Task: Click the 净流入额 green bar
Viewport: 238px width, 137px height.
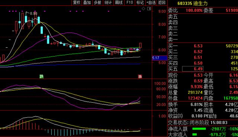Action: pos(199,129)
